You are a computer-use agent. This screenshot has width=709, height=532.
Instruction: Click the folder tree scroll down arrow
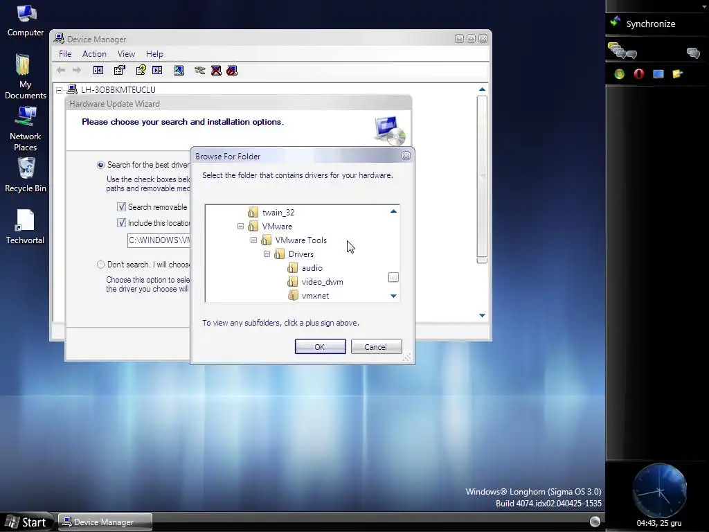coord(393,296)
